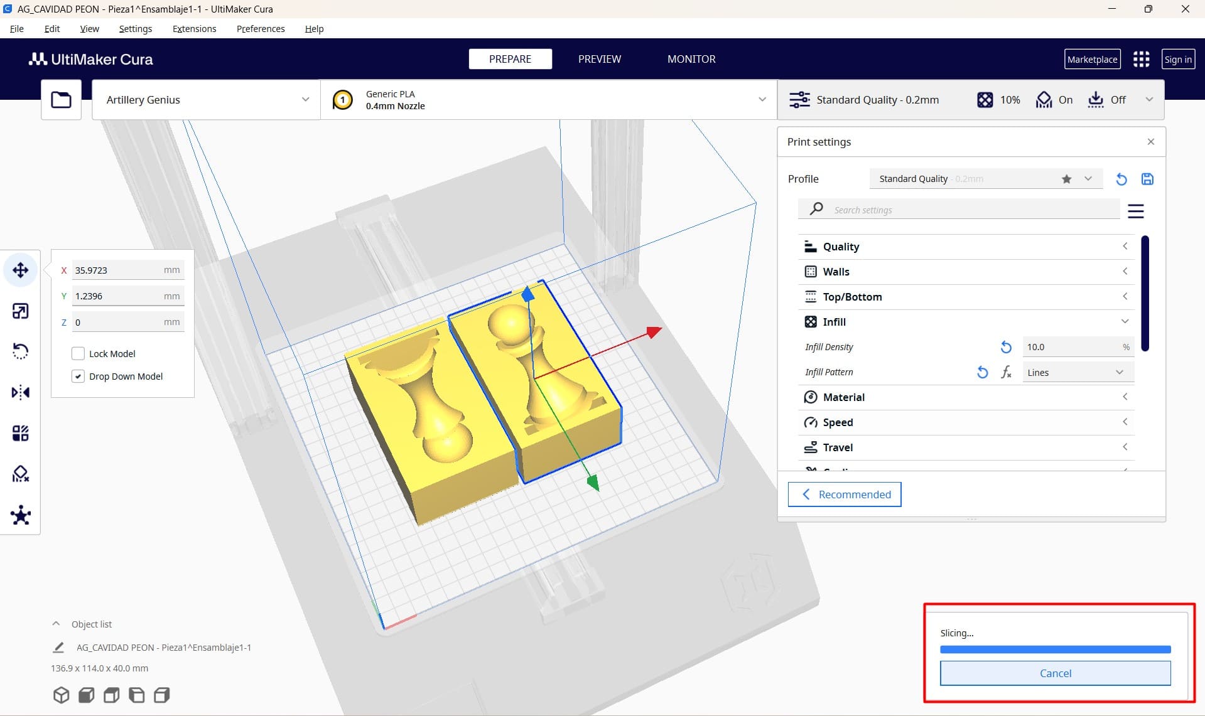
Task: Switch to the PREVIEW stage
Action: click(x=599, y=59)
